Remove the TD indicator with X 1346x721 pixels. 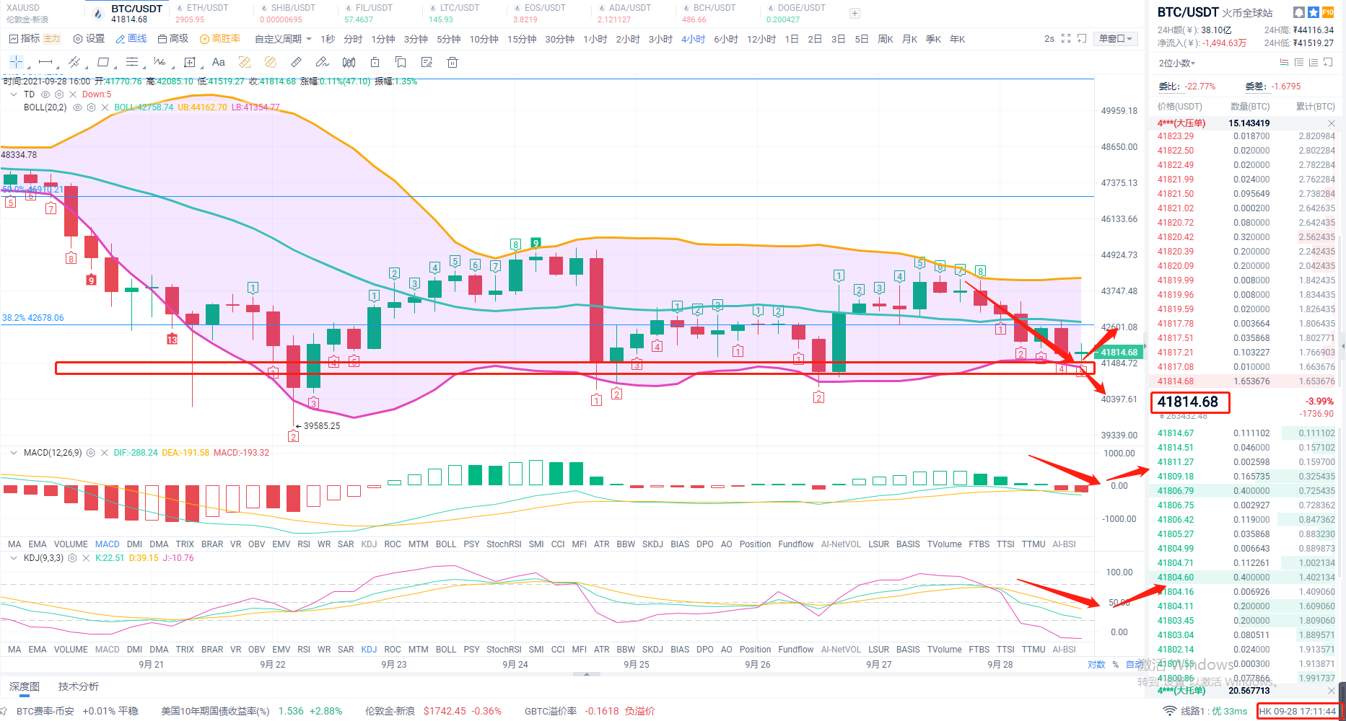point(73,94)
